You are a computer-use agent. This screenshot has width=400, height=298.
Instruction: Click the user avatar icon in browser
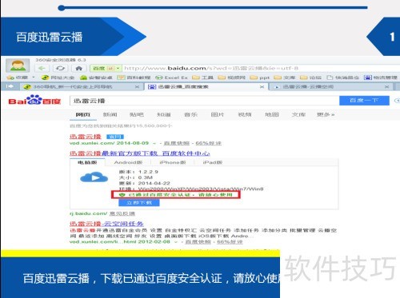click(x=18, y=66)
